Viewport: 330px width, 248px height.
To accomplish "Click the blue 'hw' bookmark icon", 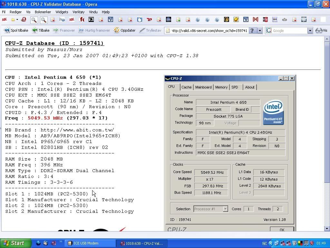I will (62, 20).
